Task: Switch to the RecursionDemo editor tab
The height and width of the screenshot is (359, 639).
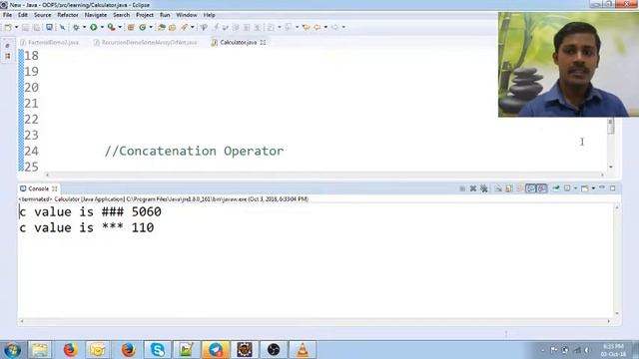Action: (145, 42)
